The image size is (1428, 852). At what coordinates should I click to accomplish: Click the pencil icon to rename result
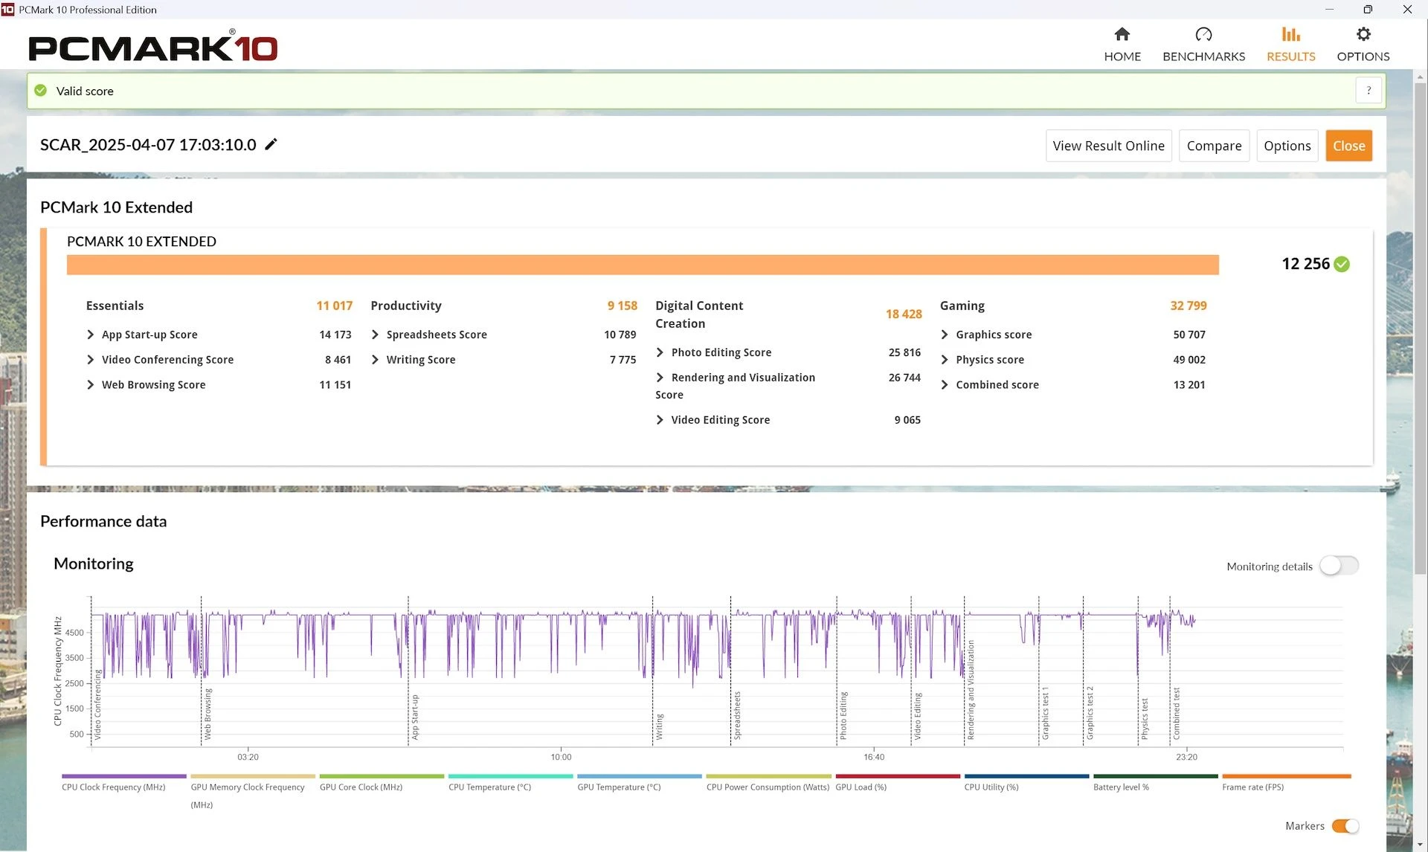[x=271, y=144]
